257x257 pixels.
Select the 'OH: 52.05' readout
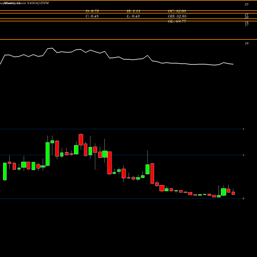tap(177, 16)
